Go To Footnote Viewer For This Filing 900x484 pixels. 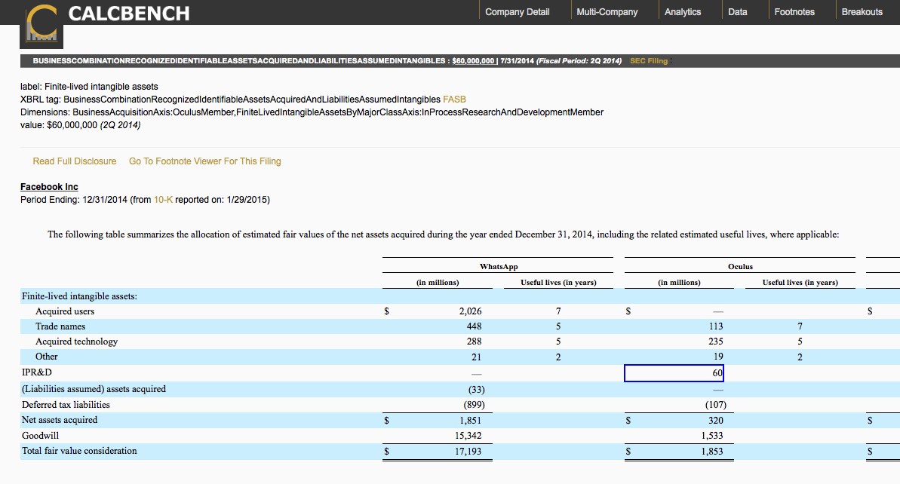(x=204, y=161)
